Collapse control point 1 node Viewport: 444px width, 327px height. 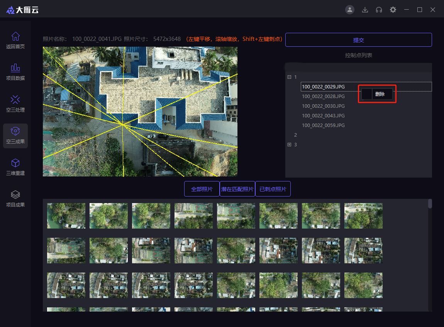tap(290, 77)
